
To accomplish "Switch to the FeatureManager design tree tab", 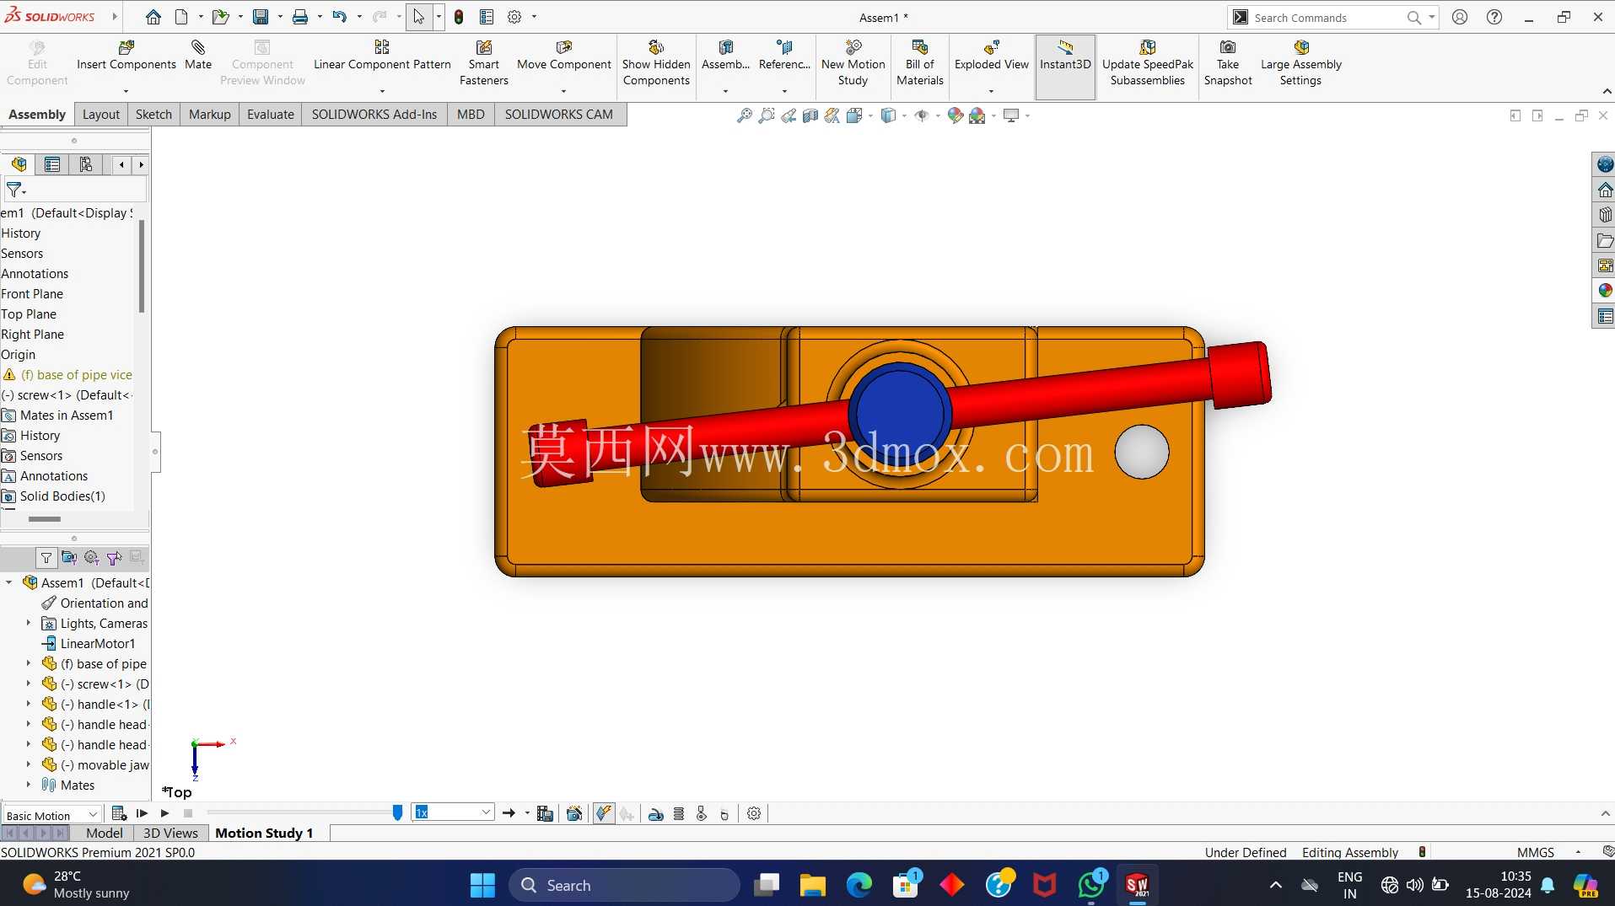I will [19, 164].
